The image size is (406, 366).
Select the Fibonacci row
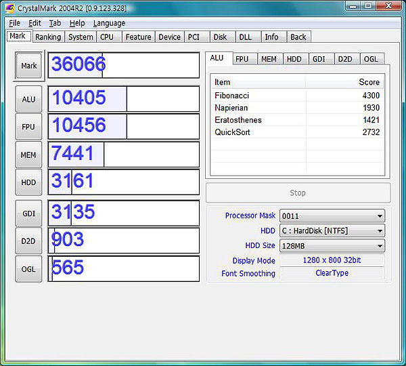[x=297, y=95]
